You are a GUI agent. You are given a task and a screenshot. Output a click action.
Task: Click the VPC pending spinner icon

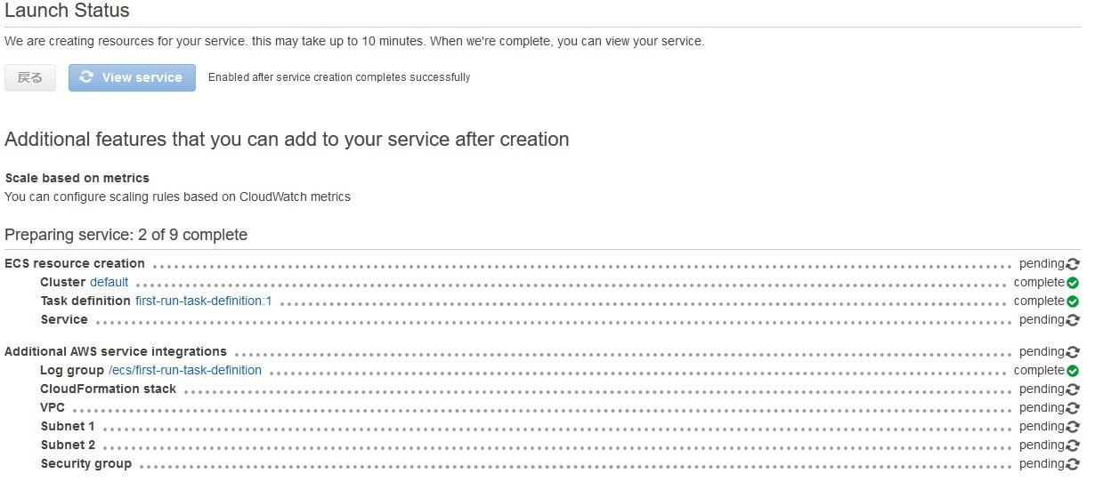tap(1073, 408)
